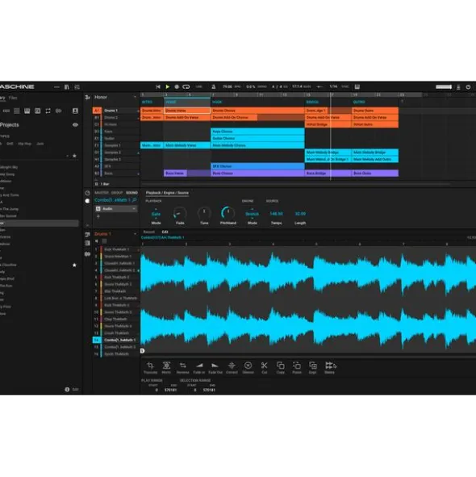
Task: Toggle the eye icon beside Projects
Action: pos(75,125)
